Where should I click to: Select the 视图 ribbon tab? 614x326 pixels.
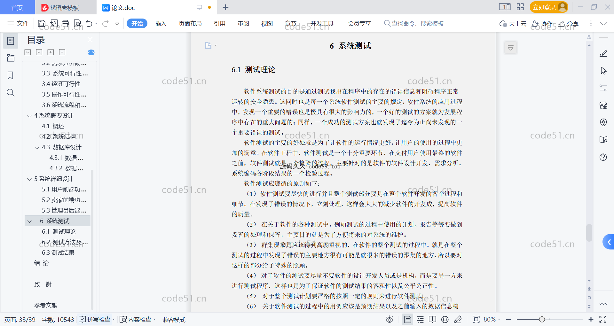(x=267, y=23)
